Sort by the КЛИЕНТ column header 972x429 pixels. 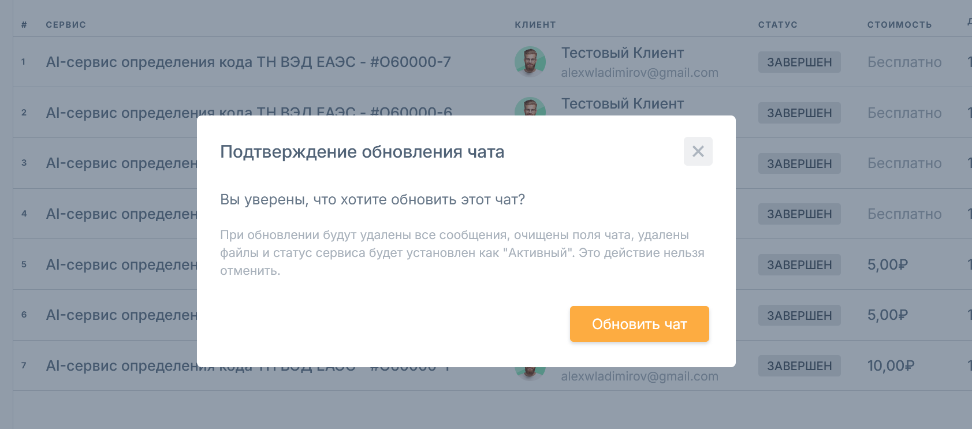(x=535, y=25)
